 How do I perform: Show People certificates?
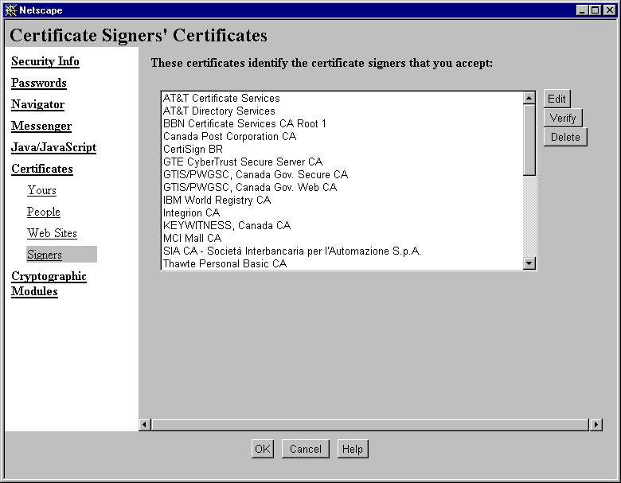click(44, 212)
